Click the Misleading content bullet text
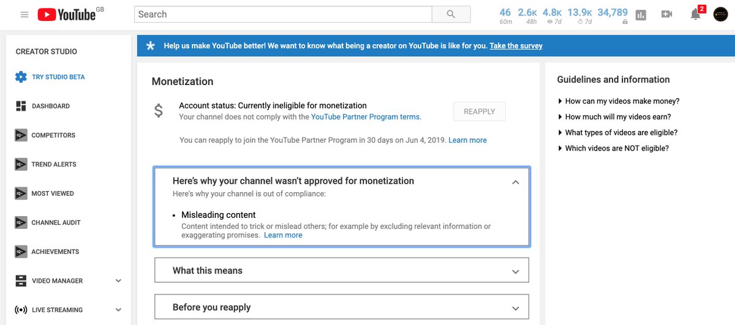Screen dimensions: 735x325 (219, 215)
